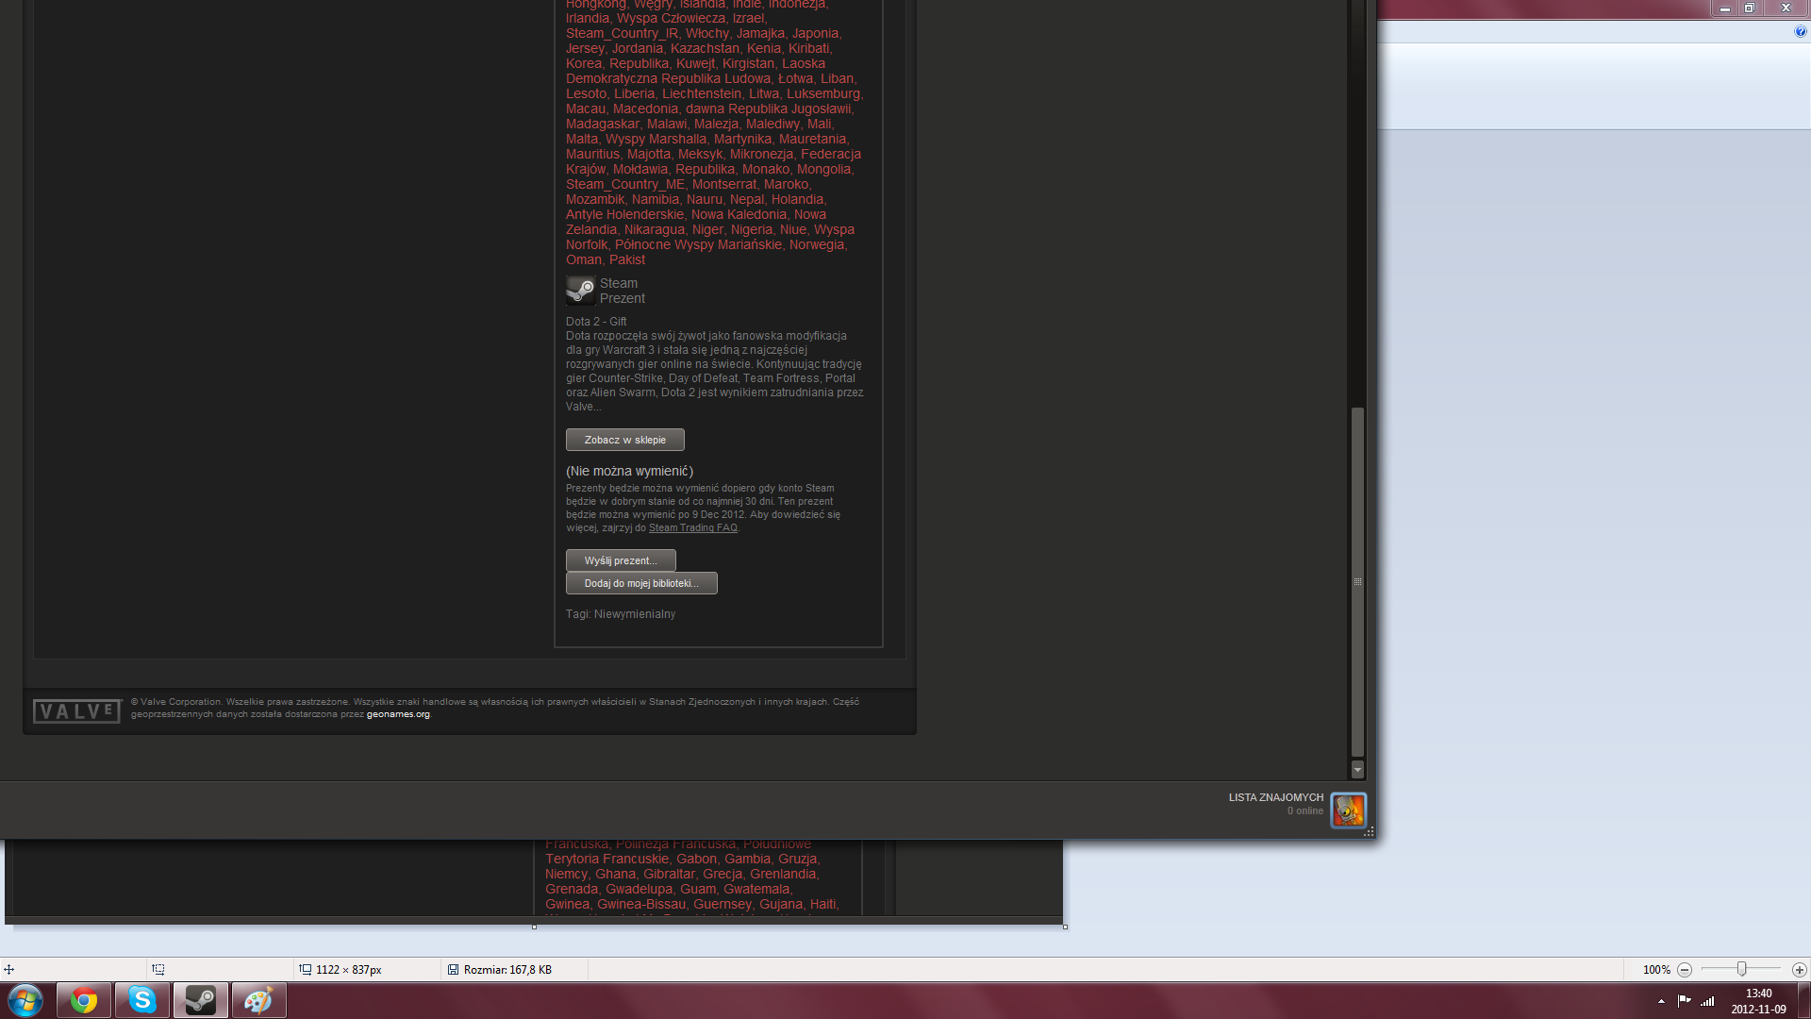
Task: Click the zoom out minus icon in Paint
Action: point(1685,970)
